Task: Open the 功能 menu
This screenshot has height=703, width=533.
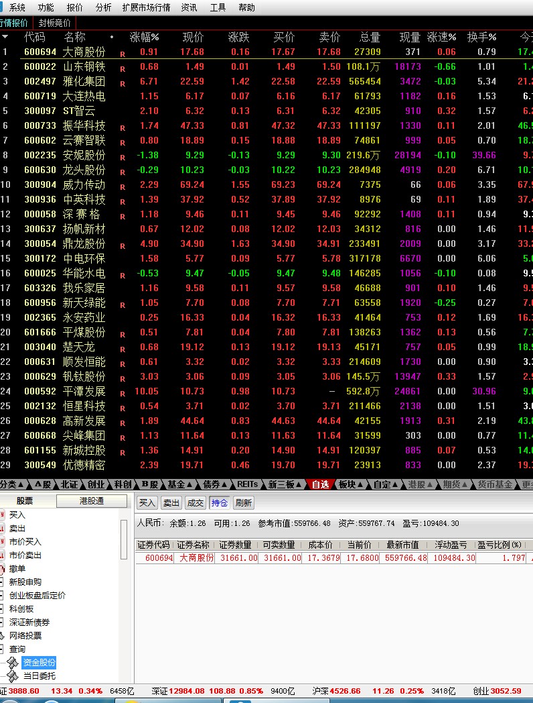Action: click(46, 7)
